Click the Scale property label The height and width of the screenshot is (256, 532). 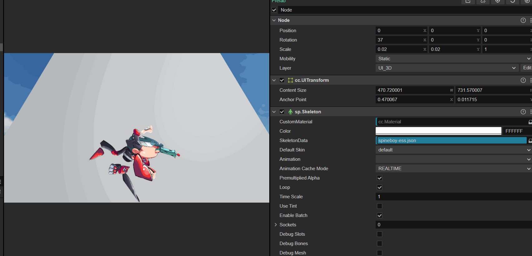pyautogui.click(x=285, y=49)
